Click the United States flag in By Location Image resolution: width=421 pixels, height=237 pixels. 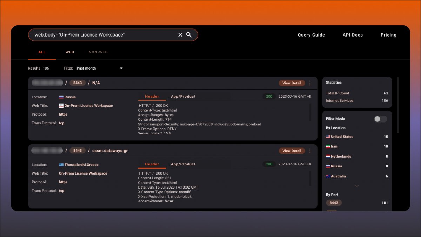[x=328, y=137]
